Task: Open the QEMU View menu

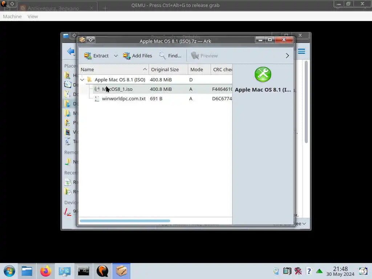Action: [33, 16]
